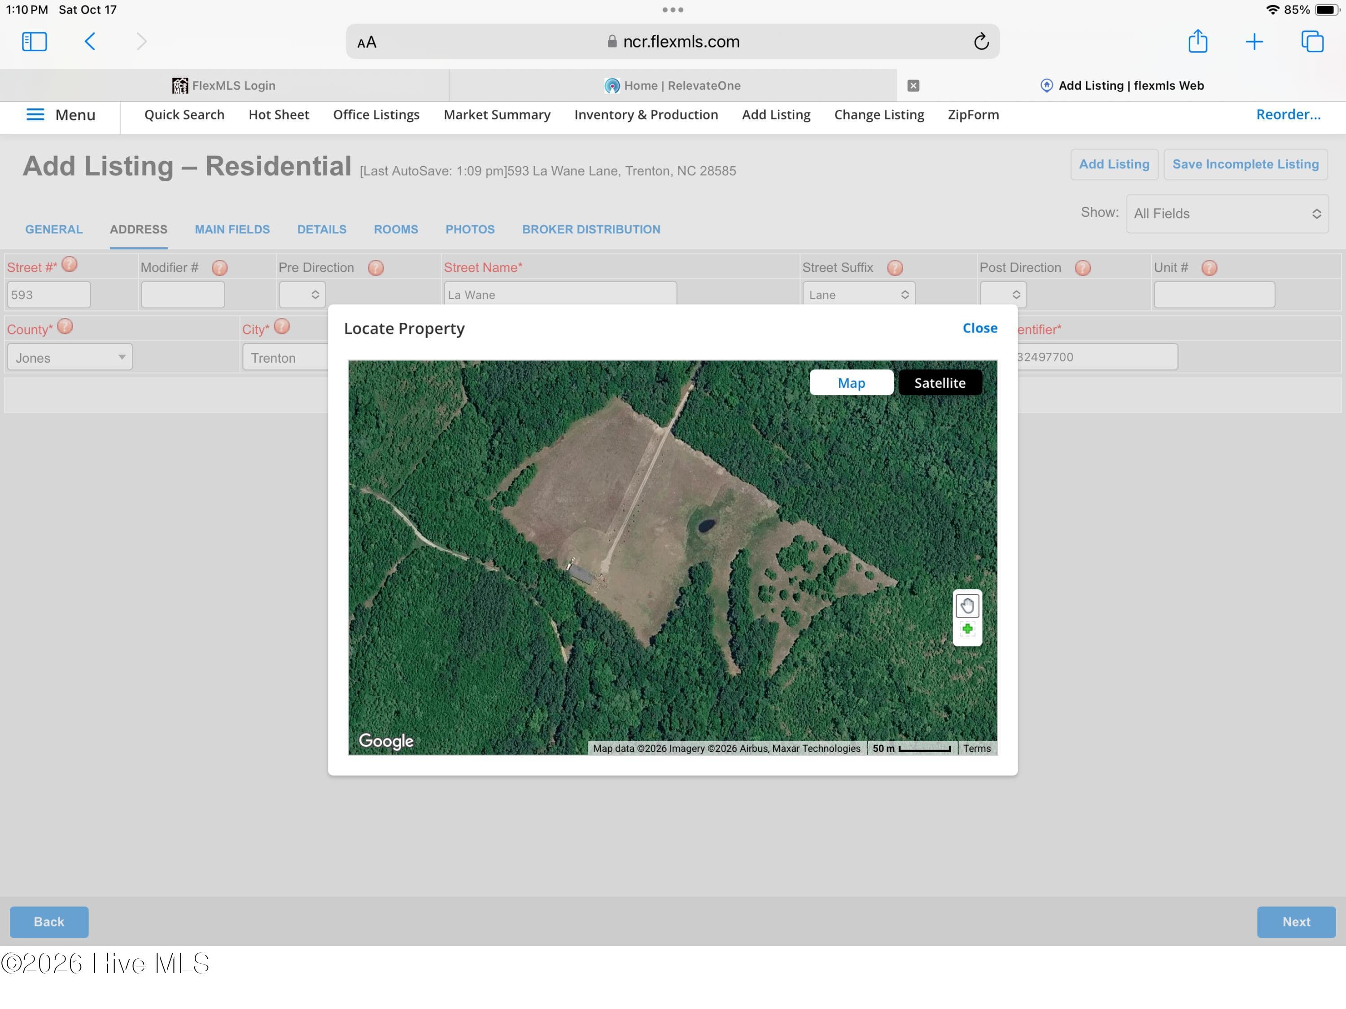Open Quick Search in menu bar
This screenshot has width=1346, height=1009.
(x=184, y=114)
